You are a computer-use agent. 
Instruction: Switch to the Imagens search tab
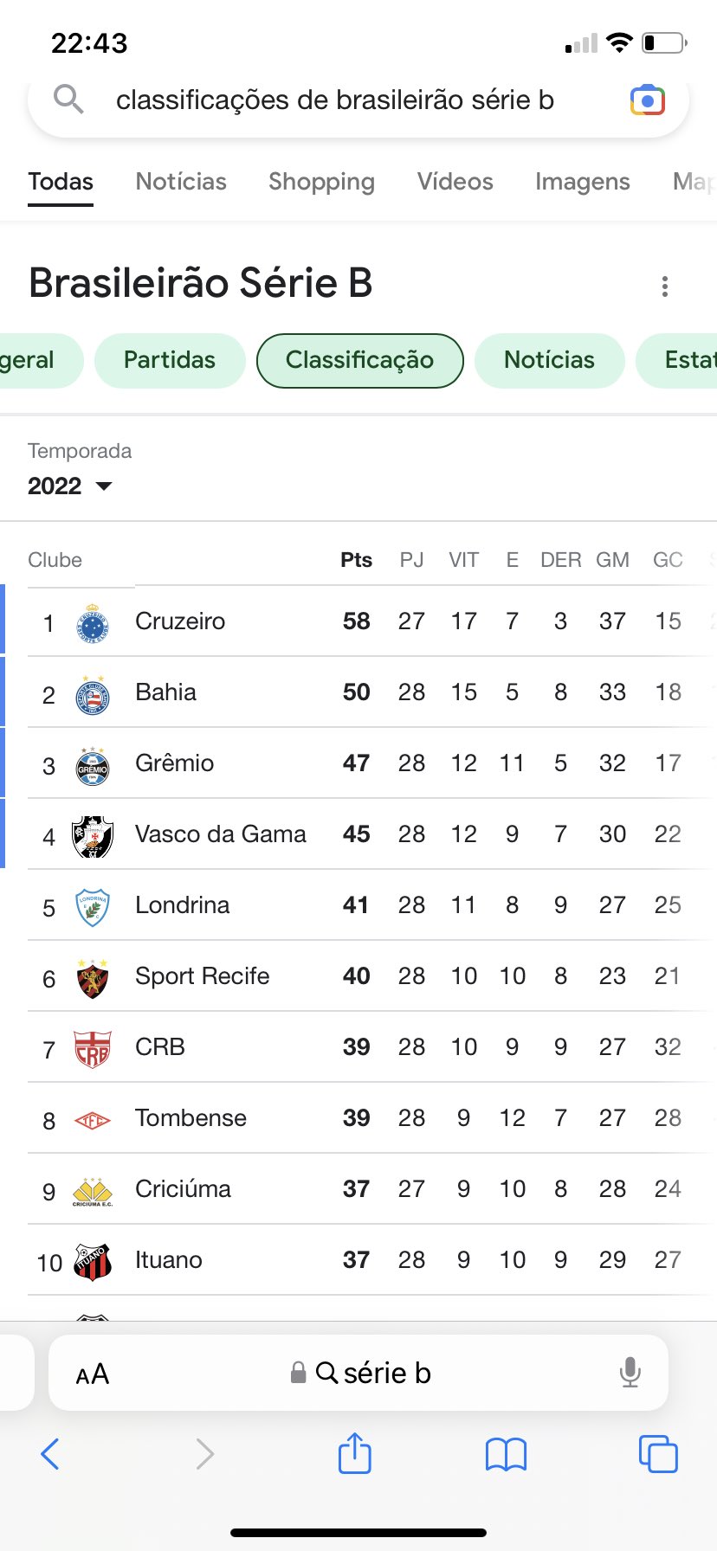tap(582, 182)
